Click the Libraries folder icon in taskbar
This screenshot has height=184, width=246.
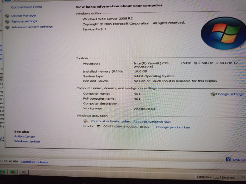pyautogui.click(x=216, y=177)
